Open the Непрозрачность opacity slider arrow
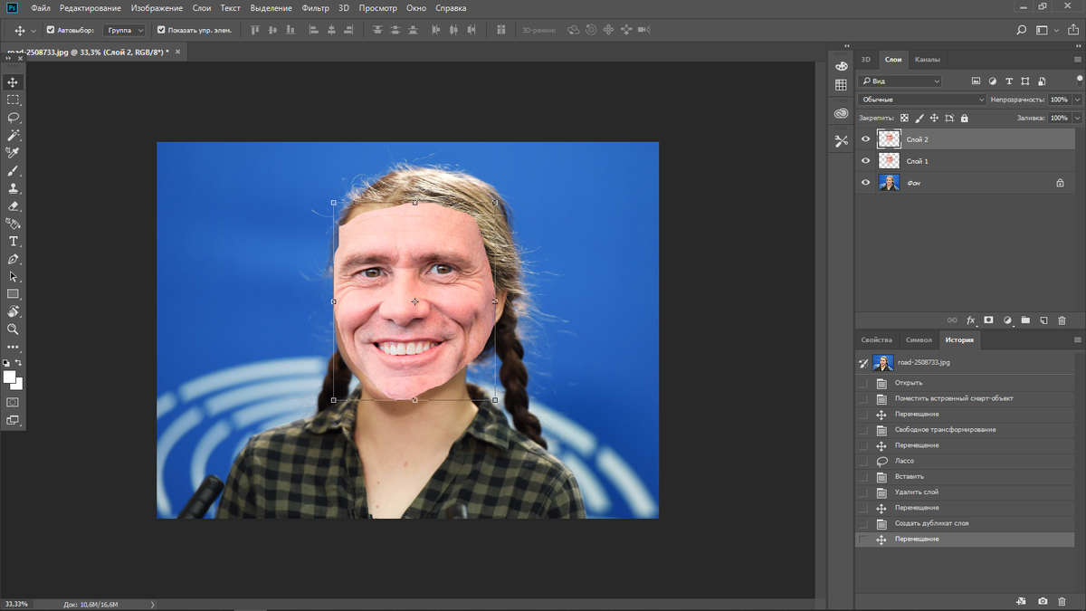 (x=1077, y=100)
